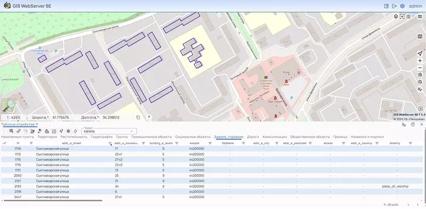
Task: Zoom in with the plus button
Action: [420, 61]
